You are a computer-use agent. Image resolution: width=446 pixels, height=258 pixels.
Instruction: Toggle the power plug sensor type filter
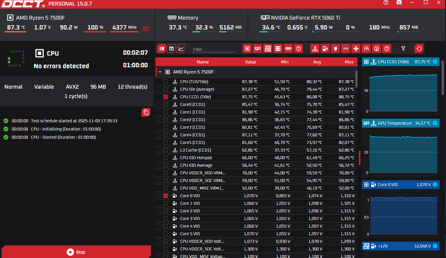pyautogui.click(x=336, y=49)
